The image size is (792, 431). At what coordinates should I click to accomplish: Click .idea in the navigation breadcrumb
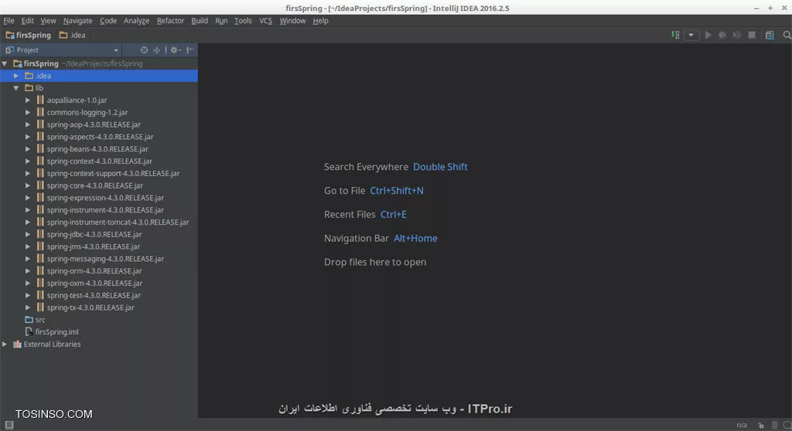pos(73,35)
